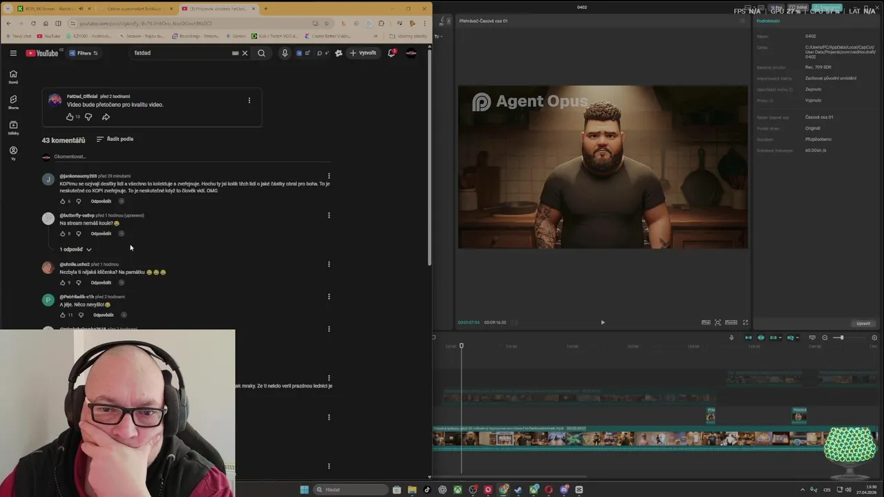Expand the 1 odpověď replies
884x497 pixels.
coord(75,249)
